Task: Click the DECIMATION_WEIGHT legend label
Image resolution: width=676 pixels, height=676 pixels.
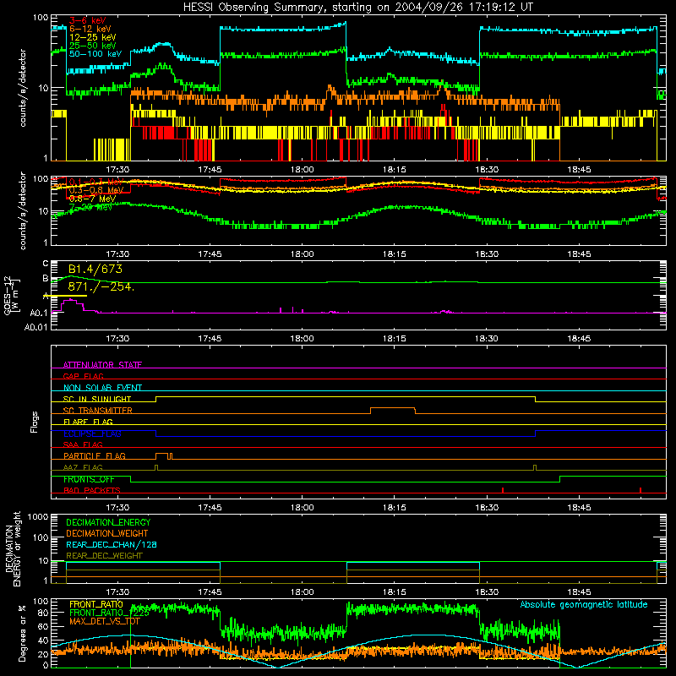Action: (107, 533)
